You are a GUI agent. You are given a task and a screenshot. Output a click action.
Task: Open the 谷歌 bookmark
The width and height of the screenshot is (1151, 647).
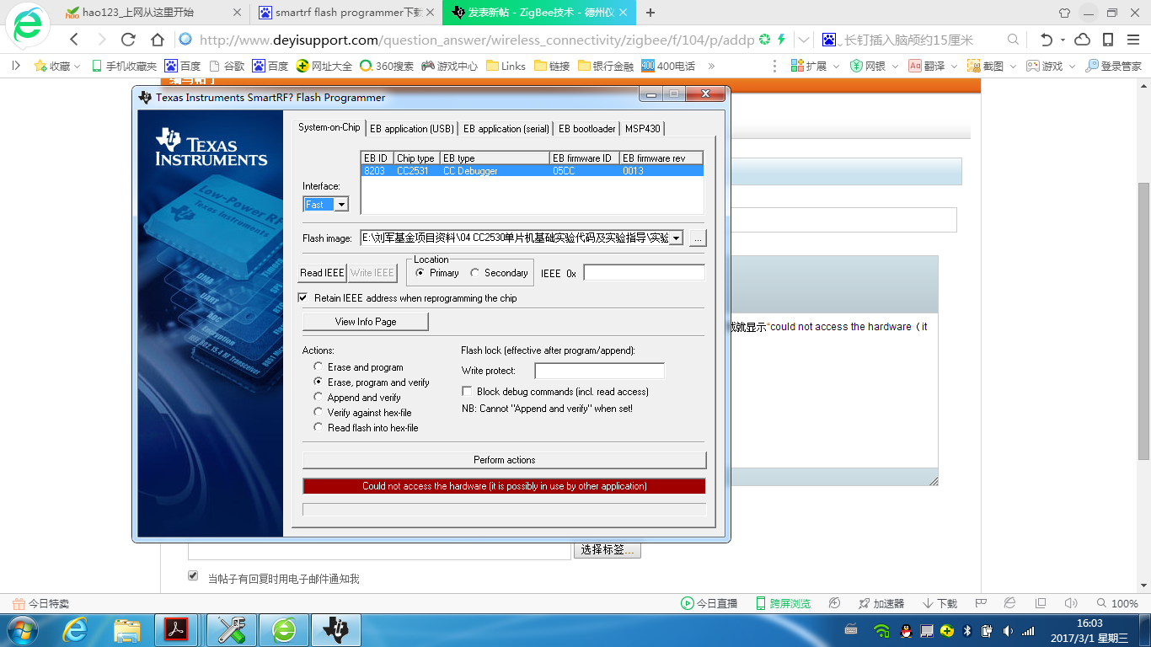point(227,66)
